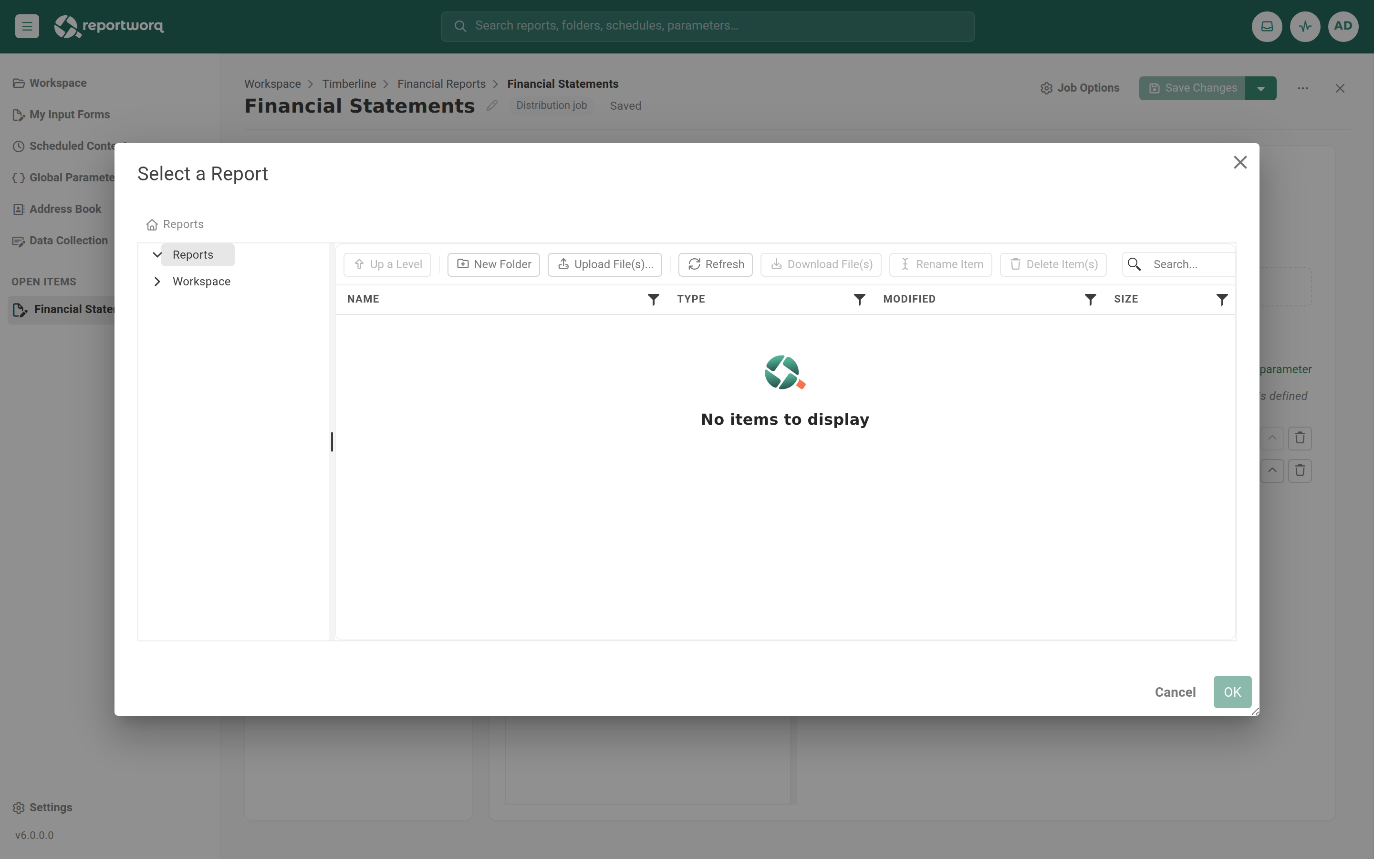Sort by MODIFIED column header

pos(909,299)
